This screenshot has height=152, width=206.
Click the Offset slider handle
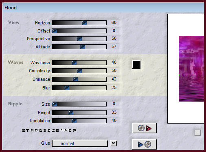point(55,31)
